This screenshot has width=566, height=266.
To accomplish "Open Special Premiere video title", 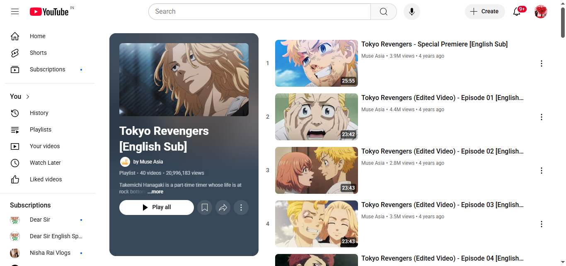I will [434, 44].
